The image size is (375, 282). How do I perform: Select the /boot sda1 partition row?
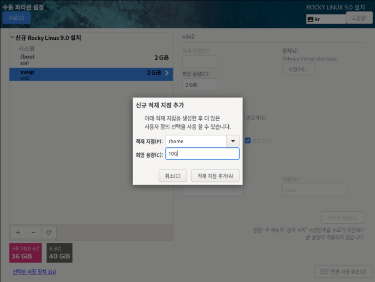tap(91, 60)
